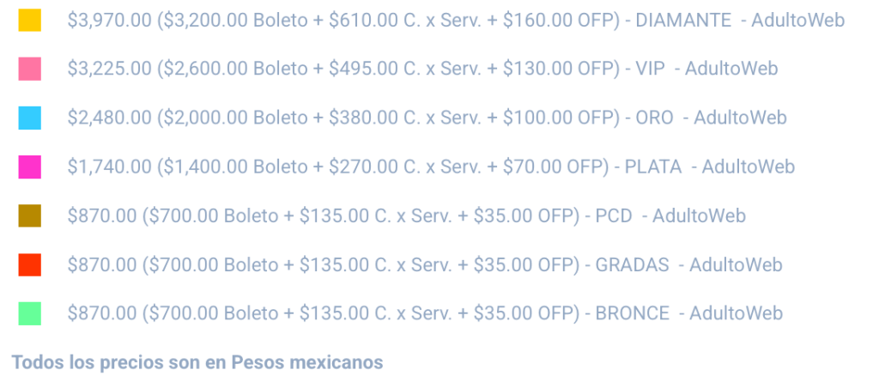Screen dimensions: 879x376
Task: Pick the light blue ORO swatch
Action: (30, 118)
